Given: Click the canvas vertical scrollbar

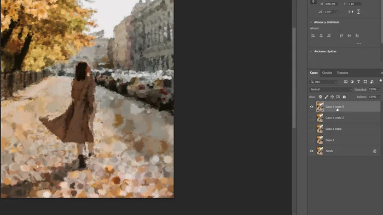Looking at the screenshot, I should (x=294, y=78).
